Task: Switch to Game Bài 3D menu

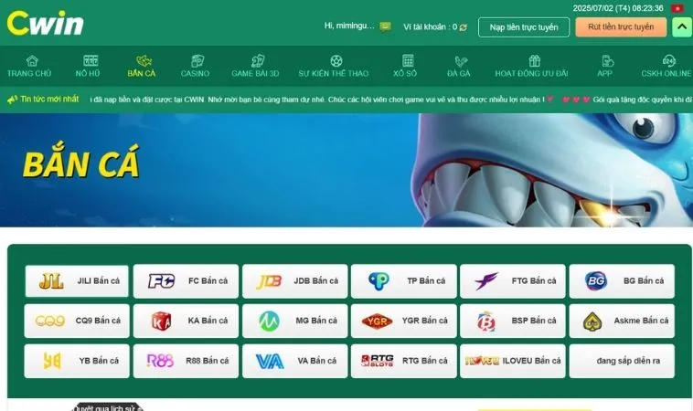Action: pos(255,67)
